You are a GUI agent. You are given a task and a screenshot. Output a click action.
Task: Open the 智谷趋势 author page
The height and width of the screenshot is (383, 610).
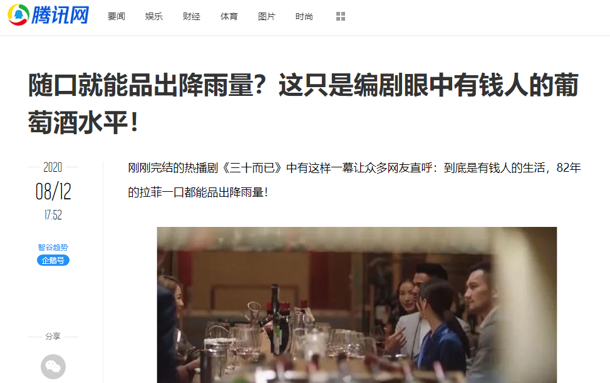click(x=53, y=247)
